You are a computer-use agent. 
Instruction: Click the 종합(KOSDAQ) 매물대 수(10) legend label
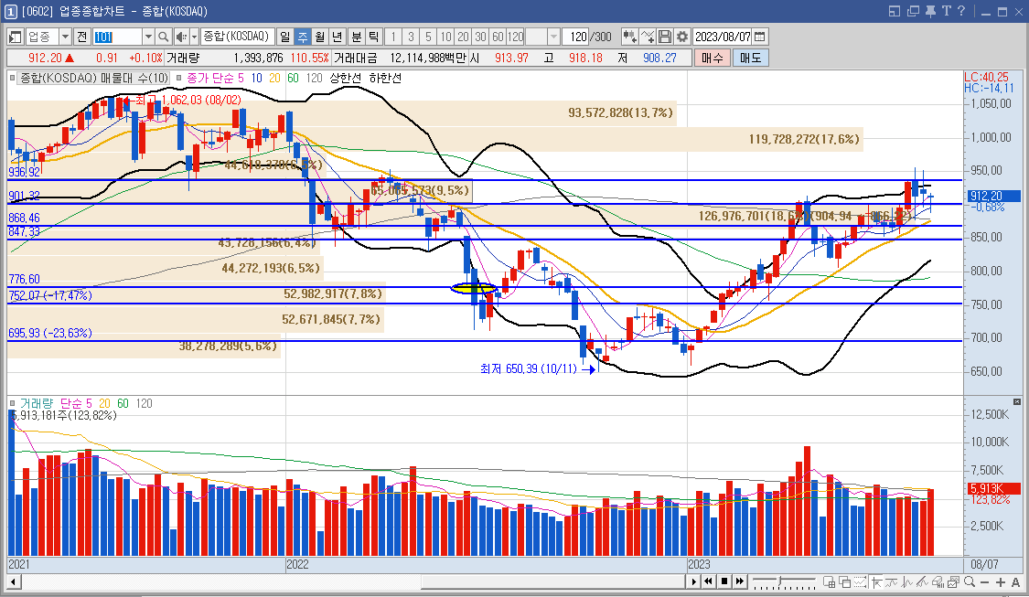94,78
